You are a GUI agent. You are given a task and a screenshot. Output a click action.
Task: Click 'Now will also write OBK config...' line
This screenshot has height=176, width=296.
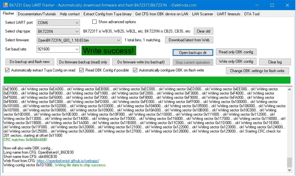[28, 148]
